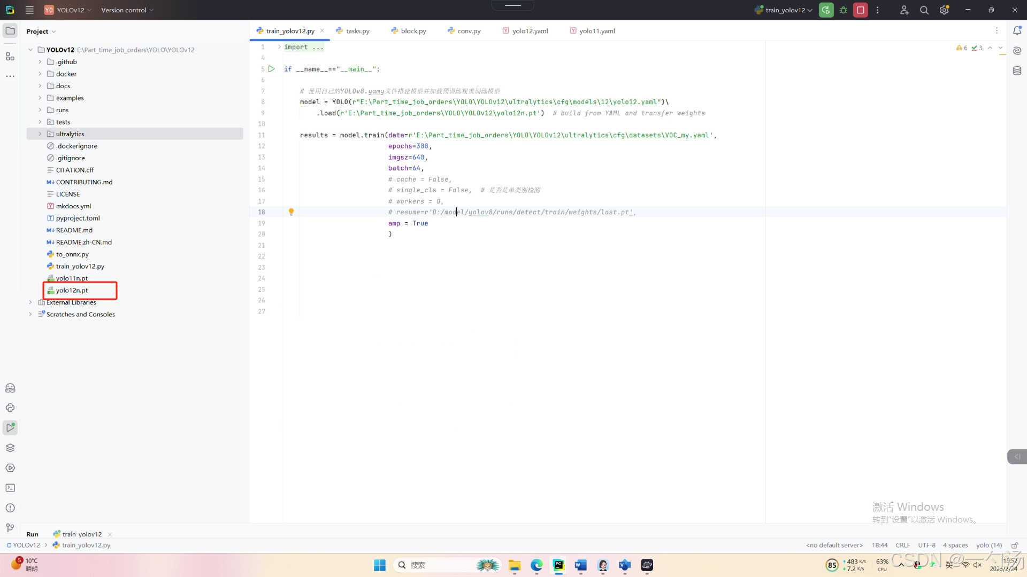Click the Debug bug icon
Image resolution: width=1027 pixels, height=577 pixels.
pyautogui.click(x=844, y=10)
